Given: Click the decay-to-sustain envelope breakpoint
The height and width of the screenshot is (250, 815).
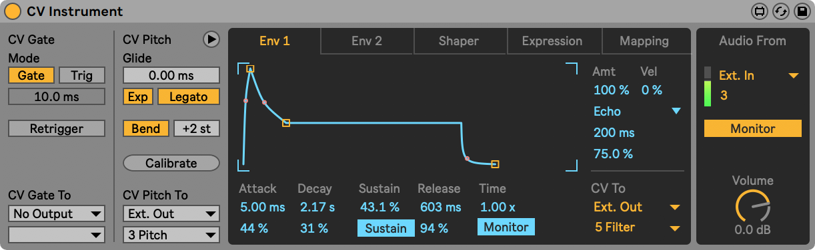Looking at the screenshot, I should point(286,122).
